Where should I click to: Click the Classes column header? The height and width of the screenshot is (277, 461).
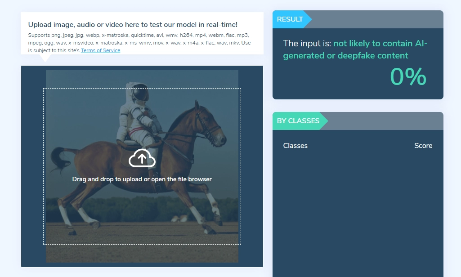coord(295,146)
